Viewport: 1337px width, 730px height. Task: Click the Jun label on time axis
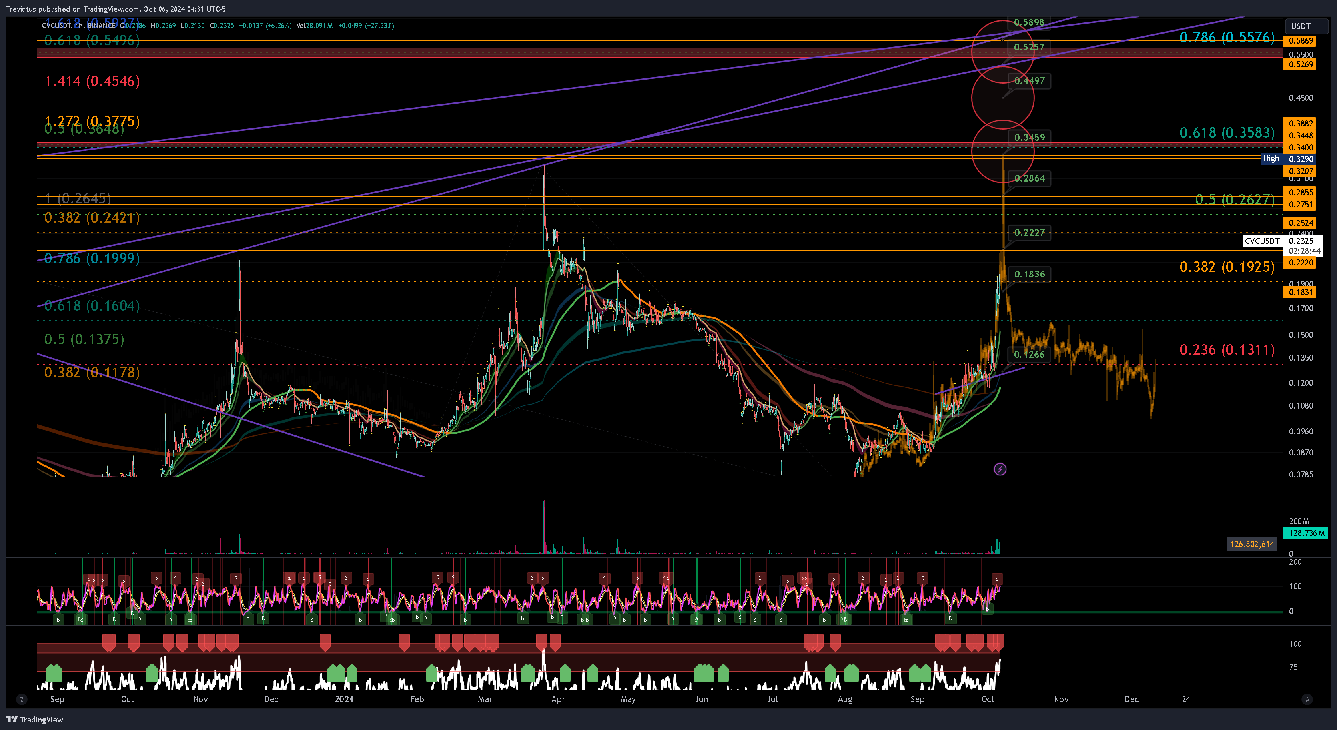(701, 699)
